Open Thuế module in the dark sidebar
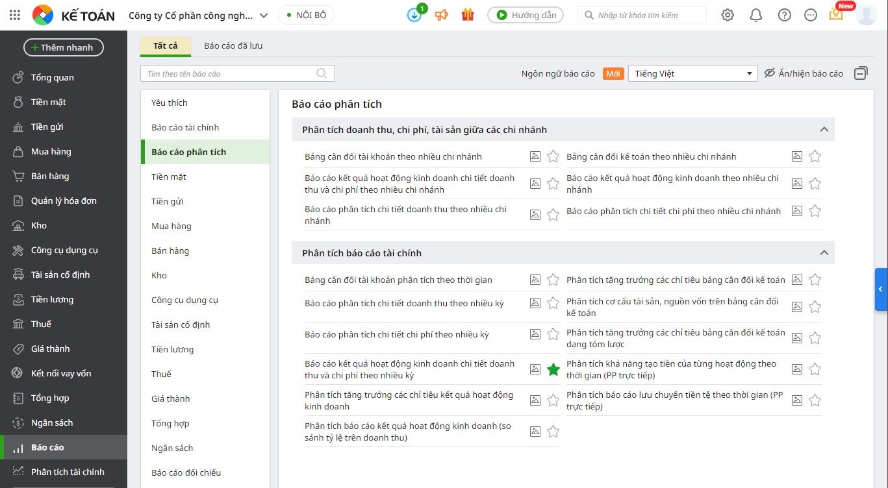The image size is (888, 488). click(x=64, y=324)
